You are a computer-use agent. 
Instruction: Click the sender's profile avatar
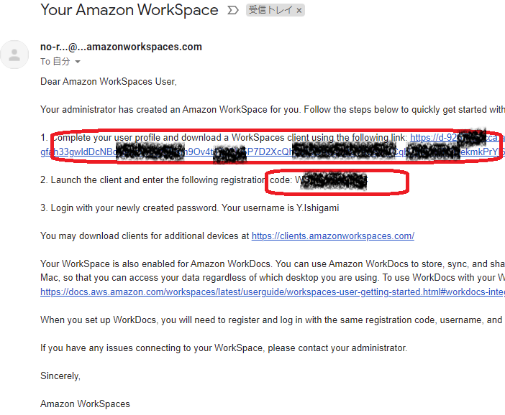(x=14, y=55)
